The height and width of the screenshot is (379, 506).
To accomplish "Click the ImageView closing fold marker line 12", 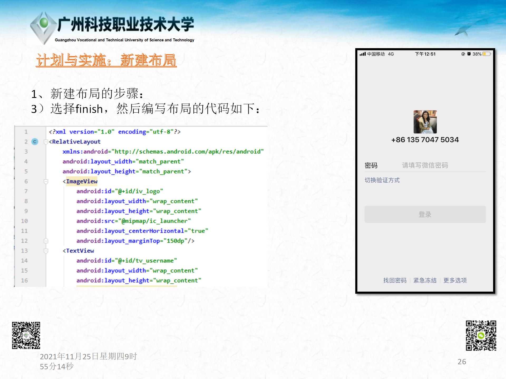I will coord(46,241).
